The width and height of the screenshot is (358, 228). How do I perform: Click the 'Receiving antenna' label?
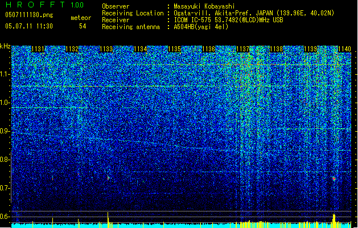131,27
